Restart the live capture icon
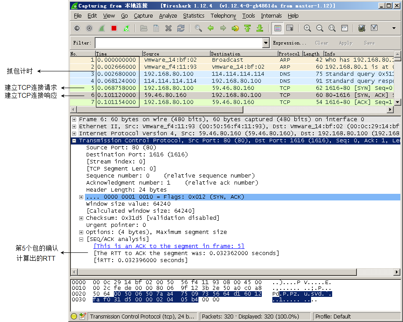403x322 pixels. click(x=126, y=28)
